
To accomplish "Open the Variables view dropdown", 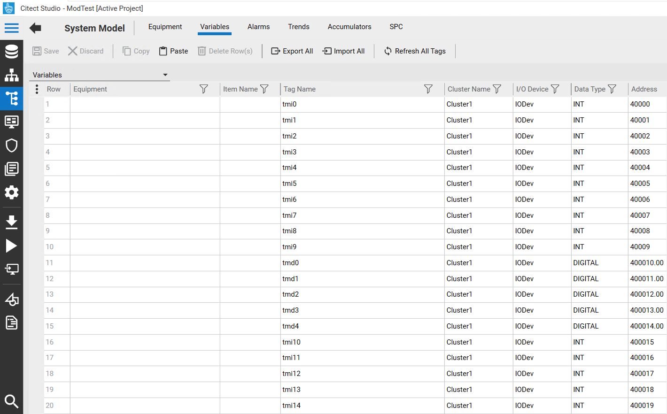I will point(100,75).
